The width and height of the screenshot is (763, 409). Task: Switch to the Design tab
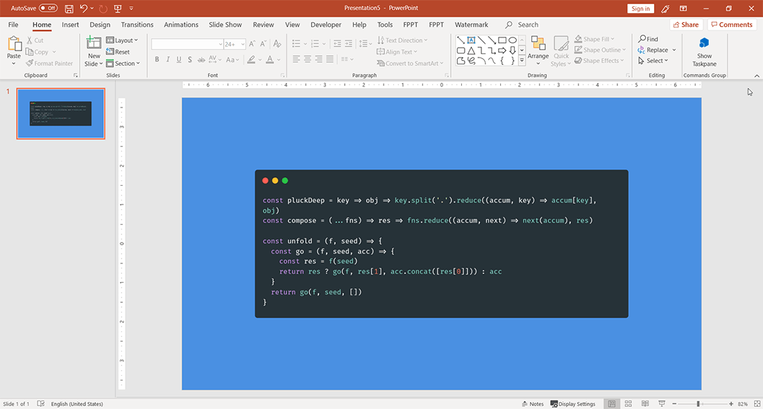100,25
